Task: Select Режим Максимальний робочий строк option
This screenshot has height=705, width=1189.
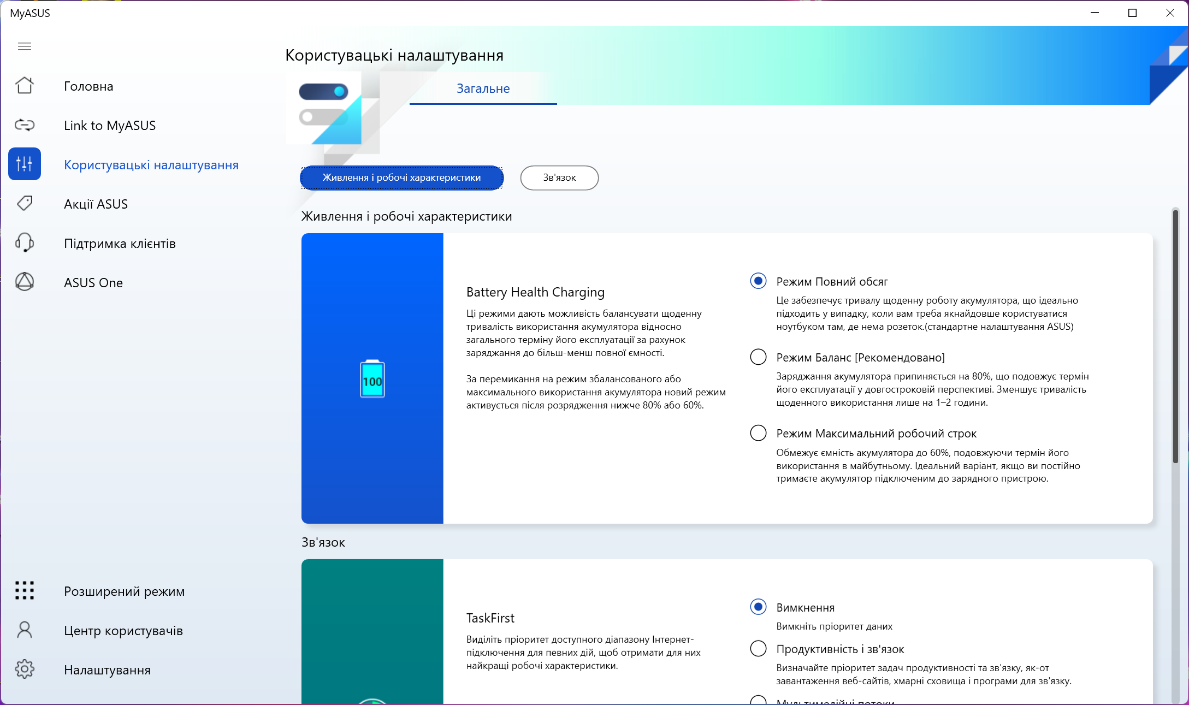Action: [758, 433]
